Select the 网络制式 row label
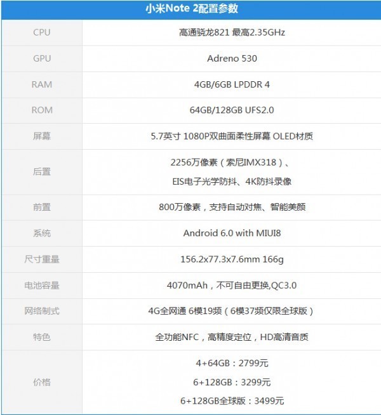The width and height of the screenshot is (381, 415). tap(42, 311)
